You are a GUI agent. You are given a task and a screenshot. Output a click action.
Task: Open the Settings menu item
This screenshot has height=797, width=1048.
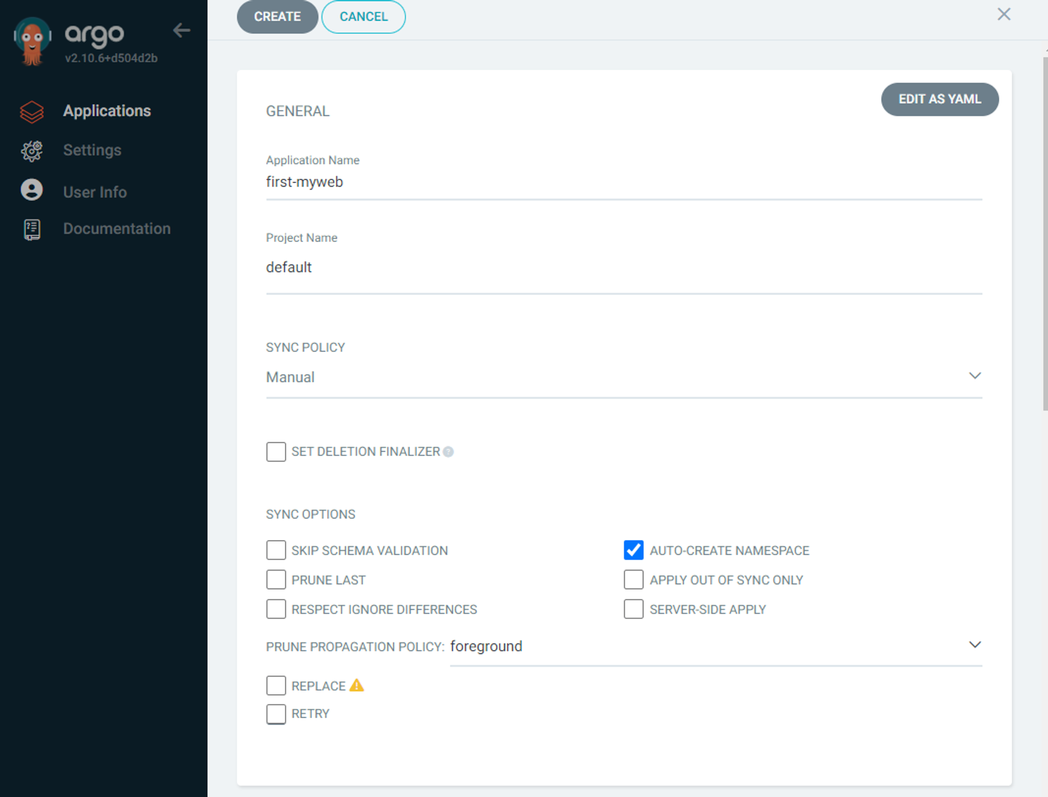click(92, 150)
